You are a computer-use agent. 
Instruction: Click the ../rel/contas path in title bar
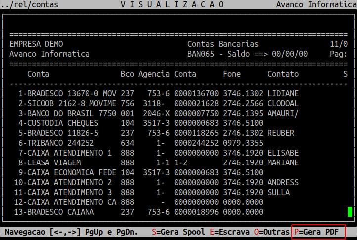pos(29,4)
